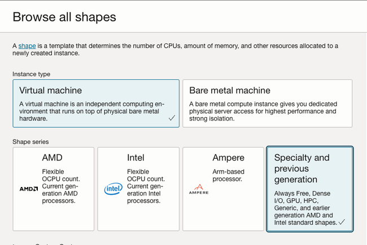The image size is (367, 245).
Task: Click the 'Shape series' section label
Action: (x=30, y=142)
